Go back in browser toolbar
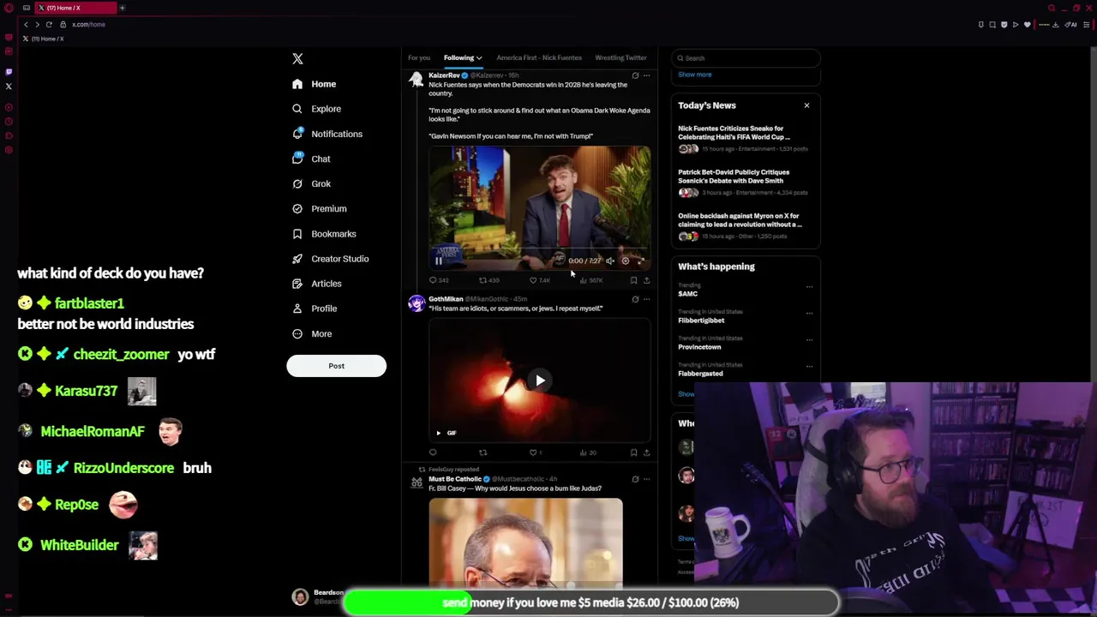 [26, 24]
